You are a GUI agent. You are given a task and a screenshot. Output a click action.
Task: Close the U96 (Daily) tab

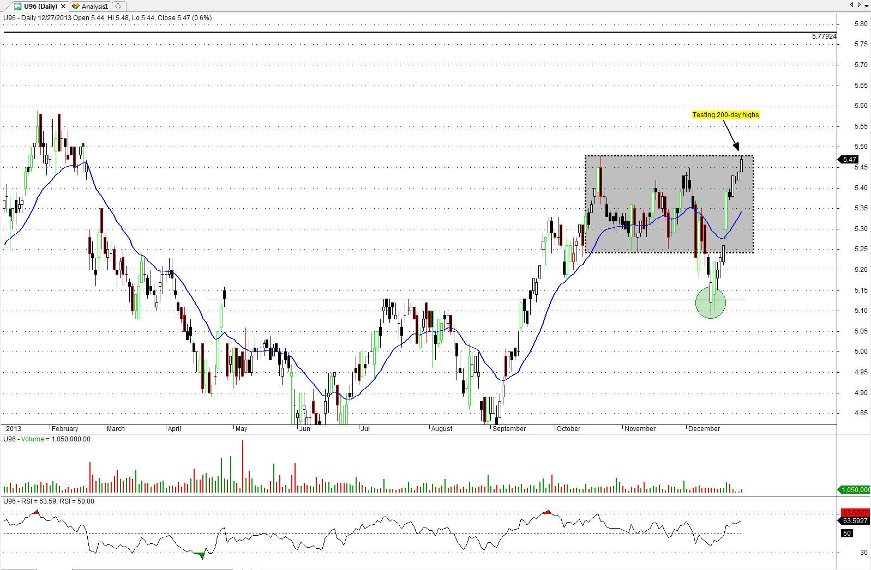point(63,7)
